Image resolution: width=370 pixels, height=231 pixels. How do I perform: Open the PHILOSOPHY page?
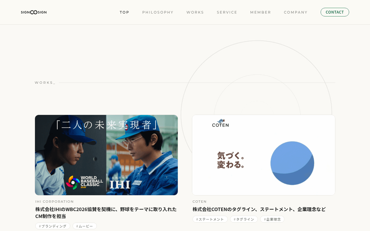tap(158, 12)
